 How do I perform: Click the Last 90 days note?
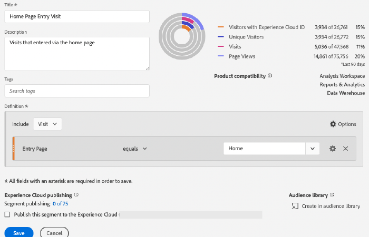pos(353,64)
